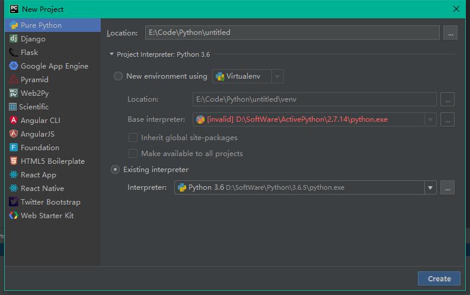This screenshot has width=470, height=295.
Task: Click the Foundation project icon
Action: [x=14, y=148]
